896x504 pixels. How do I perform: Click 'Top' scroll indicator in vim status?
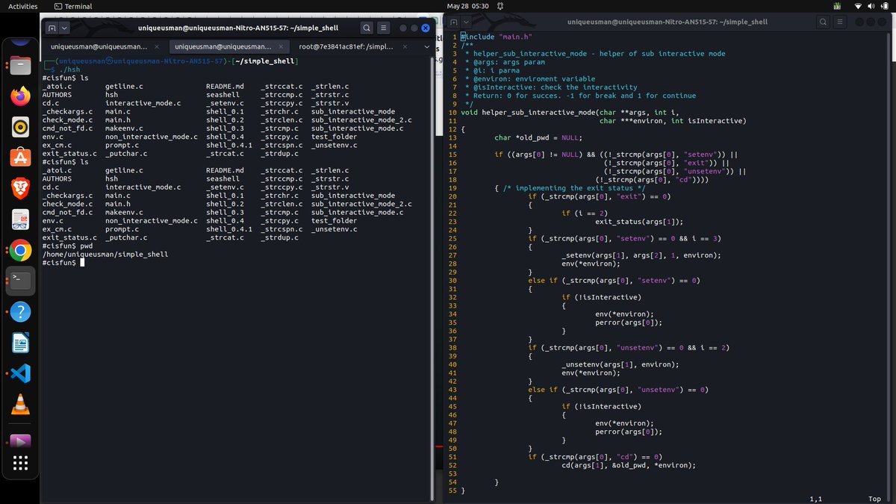tap(874, 499)
